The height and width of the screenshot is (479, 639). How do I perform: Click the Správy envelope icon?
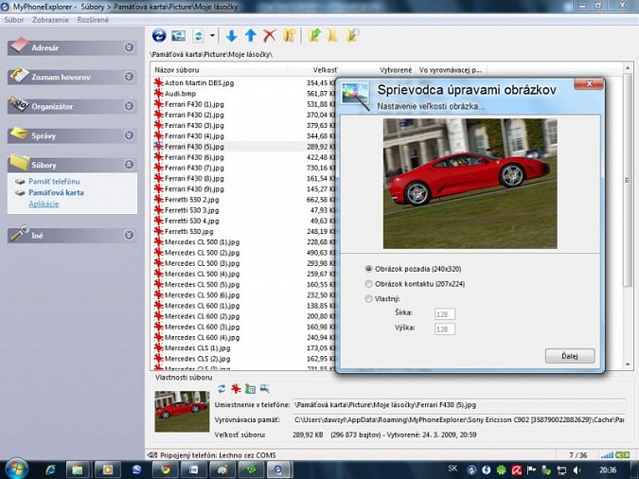pyautogui.click(x=19, y=133)
